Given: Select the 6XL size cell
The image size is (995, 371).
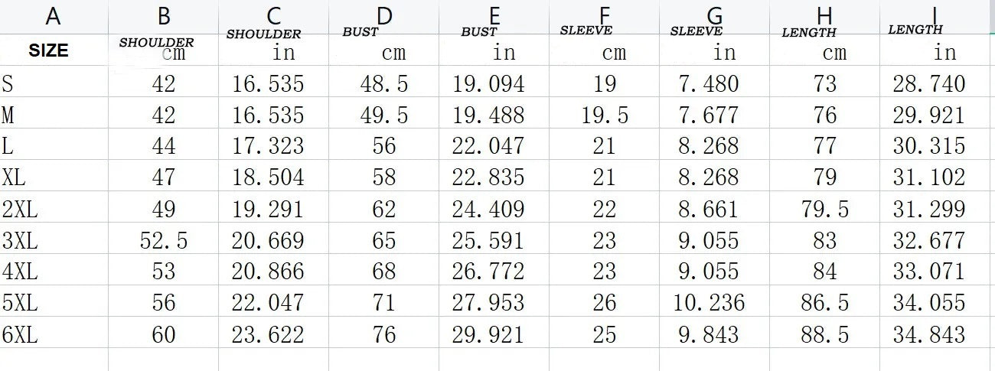Looking at the screenshot, I should coord(18,334).
